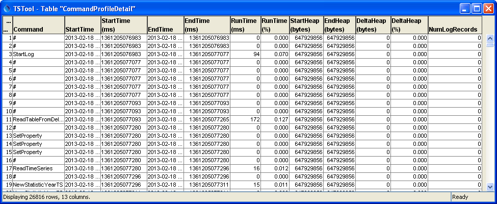Click the row number 1 cell
The image size is (497, 204).
click(8, 38)
